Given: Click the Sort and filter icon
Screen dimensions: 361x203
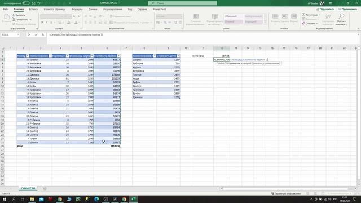Looking at the screenshot, I should pyautogui.click(x=328, y=16).
